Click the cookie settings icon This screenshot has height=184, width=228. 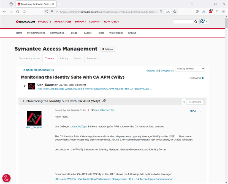click(6, 178)
